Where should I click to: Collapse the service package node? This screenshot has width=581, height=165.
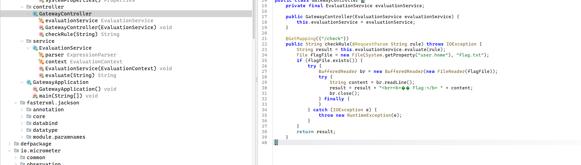22,41
